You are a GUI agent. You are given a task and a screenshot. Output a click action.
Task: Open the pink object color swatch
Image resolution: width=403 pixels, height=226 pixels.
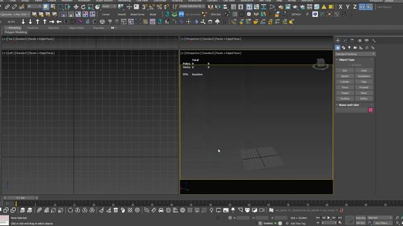click(371, 110)
